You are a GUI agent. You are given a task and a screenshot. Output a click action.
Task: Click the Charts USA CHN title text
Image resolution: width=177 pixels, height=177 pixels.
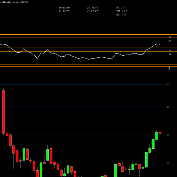click(x=20, y=2)
